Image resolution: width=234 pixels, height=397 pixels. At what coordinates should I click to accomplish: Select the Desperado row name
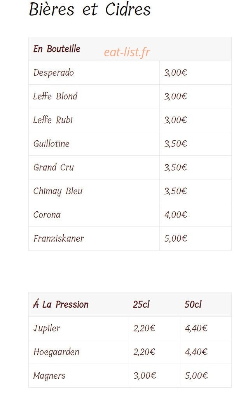tap(53, 73)
